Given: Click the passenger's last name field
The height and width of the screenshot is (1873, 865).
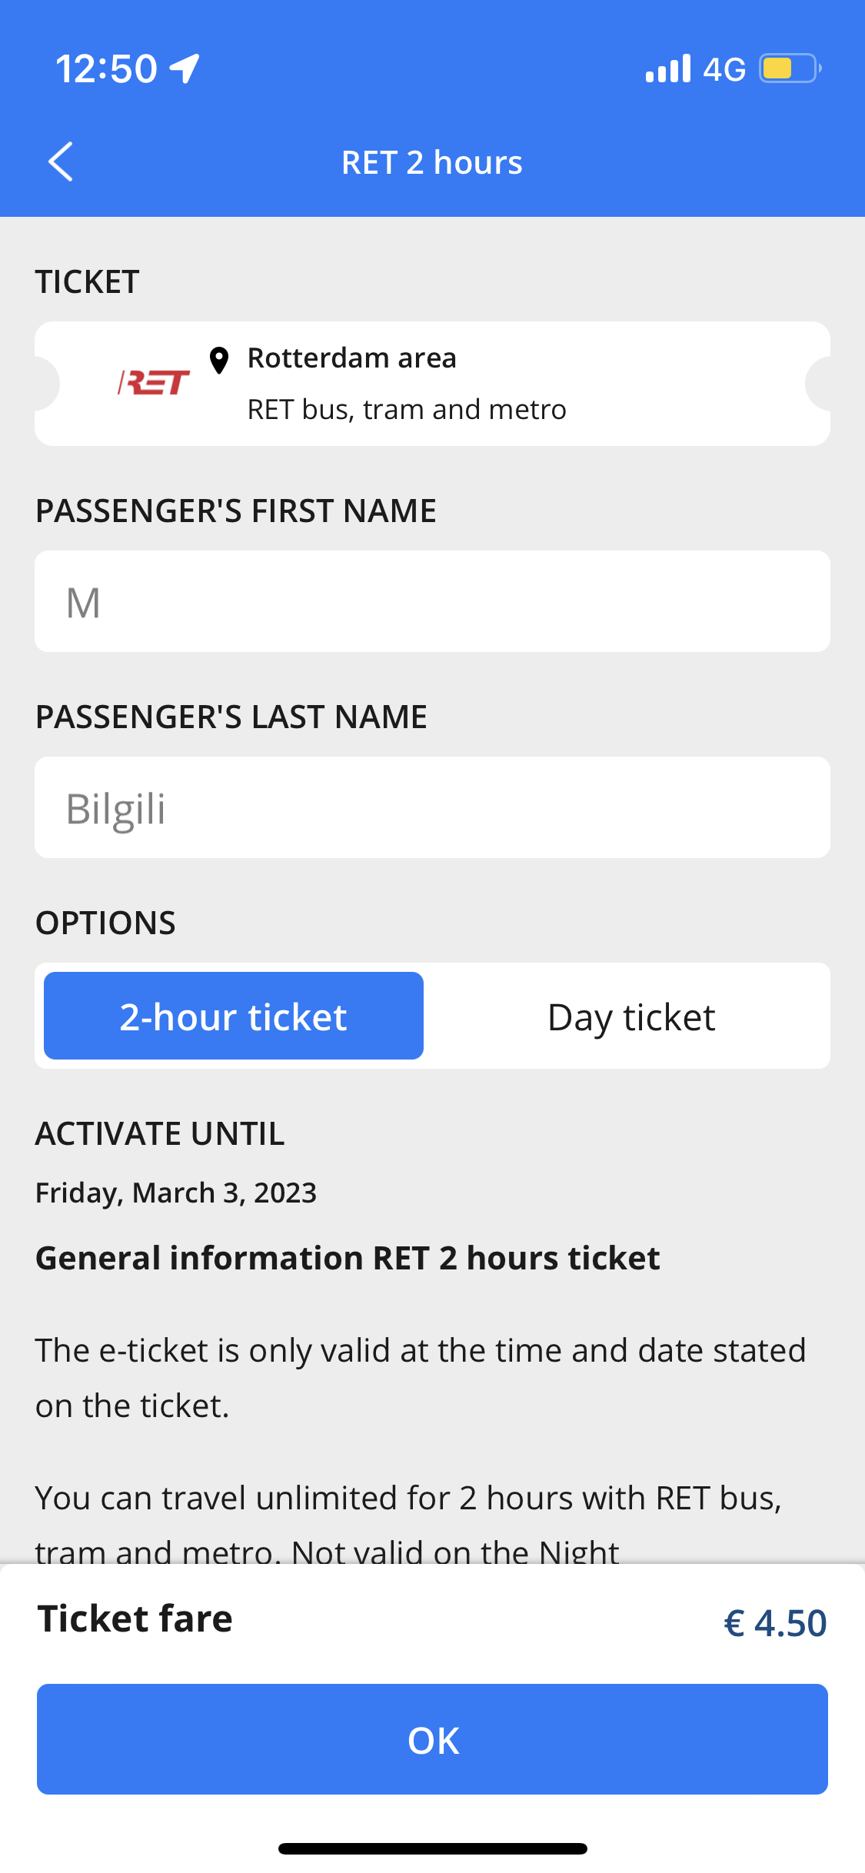Looking at the screenshot, I should 432,807.
